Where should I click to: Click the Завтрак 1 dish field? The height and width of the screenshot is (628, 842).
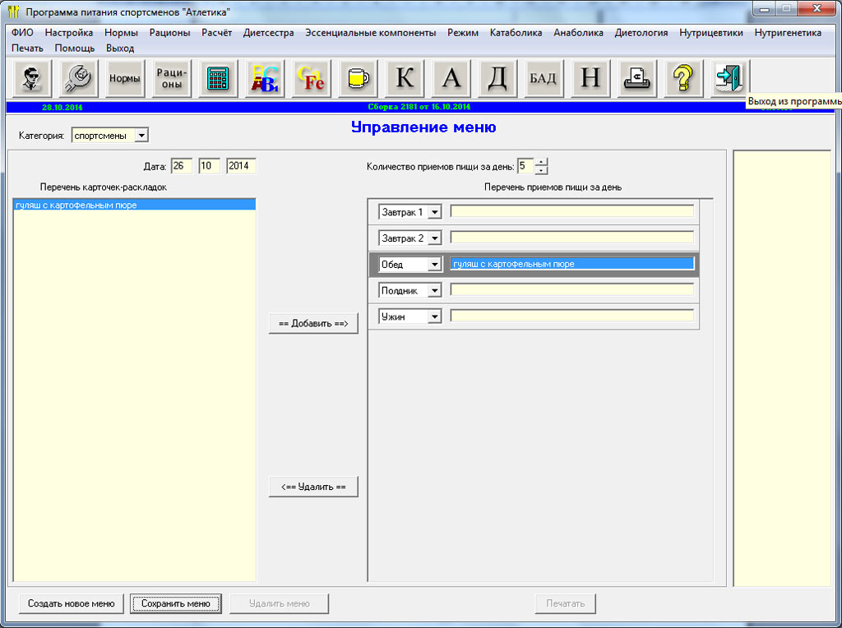(x=572, y=211)
